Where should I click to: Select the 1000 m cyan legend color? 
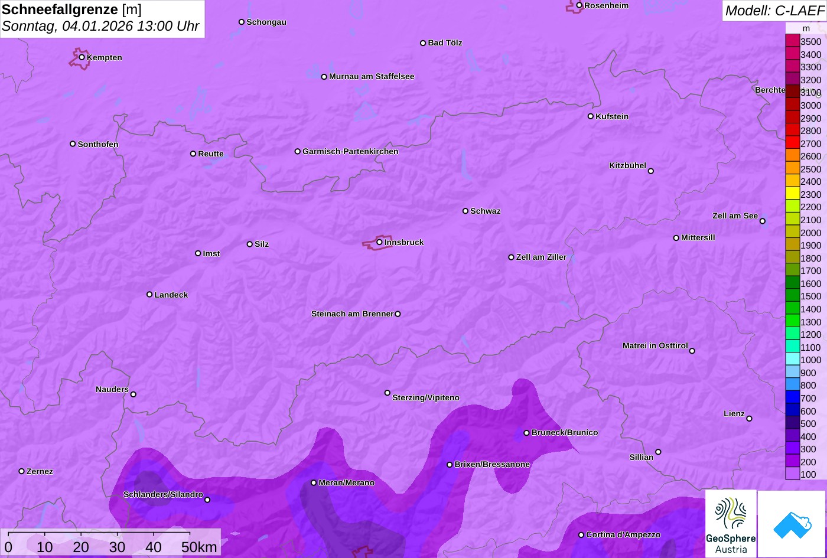[792, 359]
